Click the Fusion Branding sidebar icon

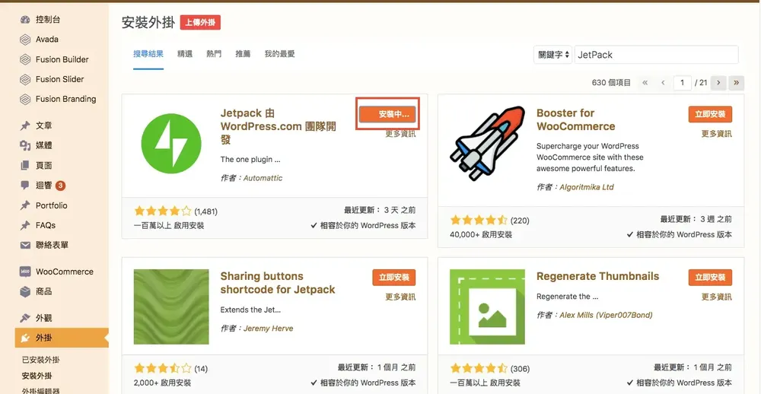tap(25, 99)
